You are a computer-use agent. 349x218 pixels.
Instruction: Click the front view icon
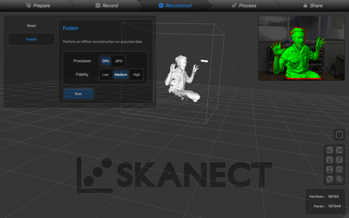click(330, 170)
